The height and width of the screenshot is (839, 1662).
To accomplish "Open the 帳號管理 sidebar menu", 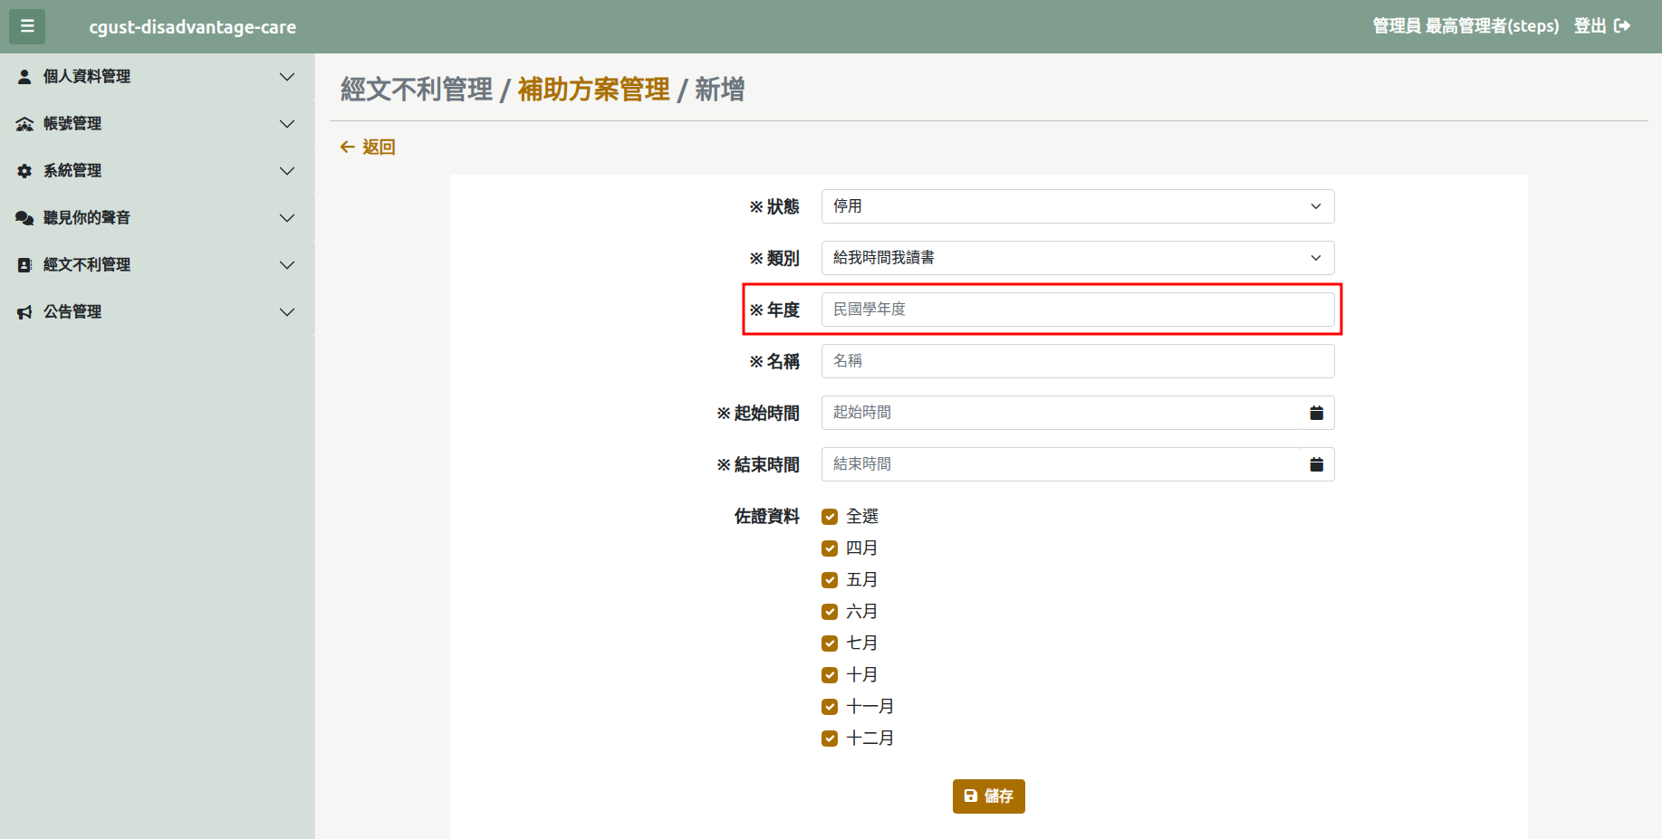I will click(x=157, y=124).
